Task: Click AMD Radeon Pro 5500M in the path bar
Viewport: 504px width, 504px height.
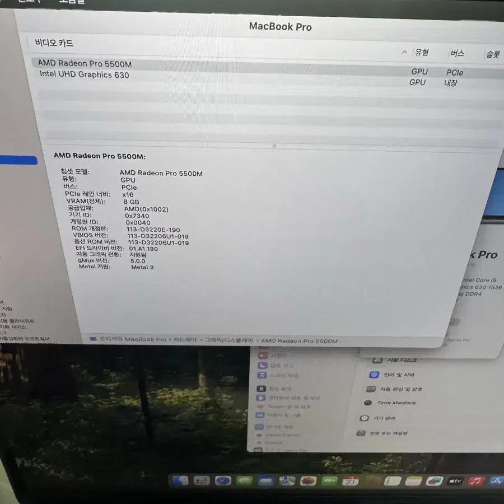Action: click(299, 340)
